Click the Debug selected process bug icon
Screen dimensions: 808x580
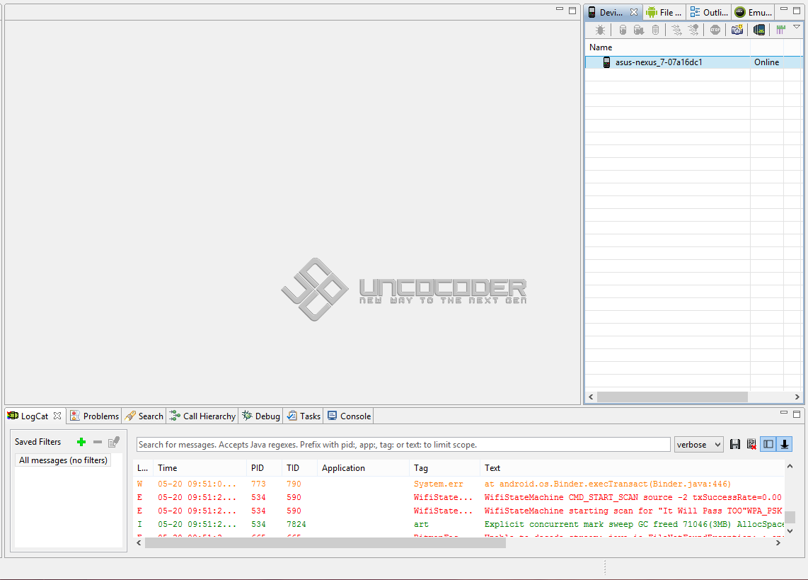click(600, 30)
